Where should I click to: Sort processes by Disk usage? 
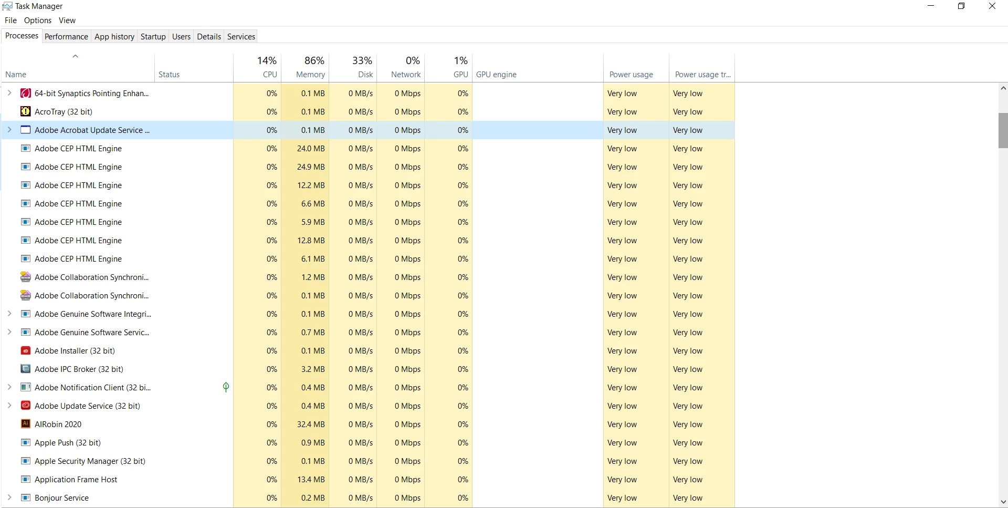pyautogui.click(x=353, y=68)
